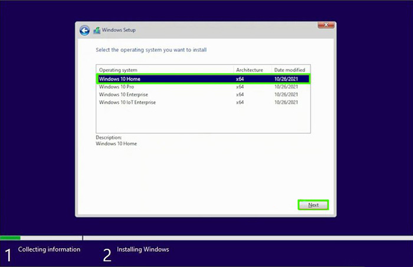Click the Description label
This screenshot has width=413, height=267.
[109, 137]
